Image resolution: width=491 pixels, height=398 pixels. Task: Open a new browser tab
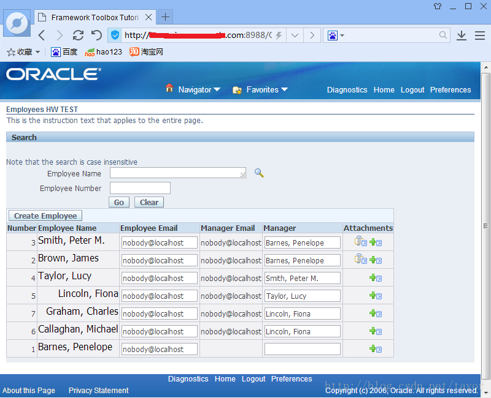[165, 17]
